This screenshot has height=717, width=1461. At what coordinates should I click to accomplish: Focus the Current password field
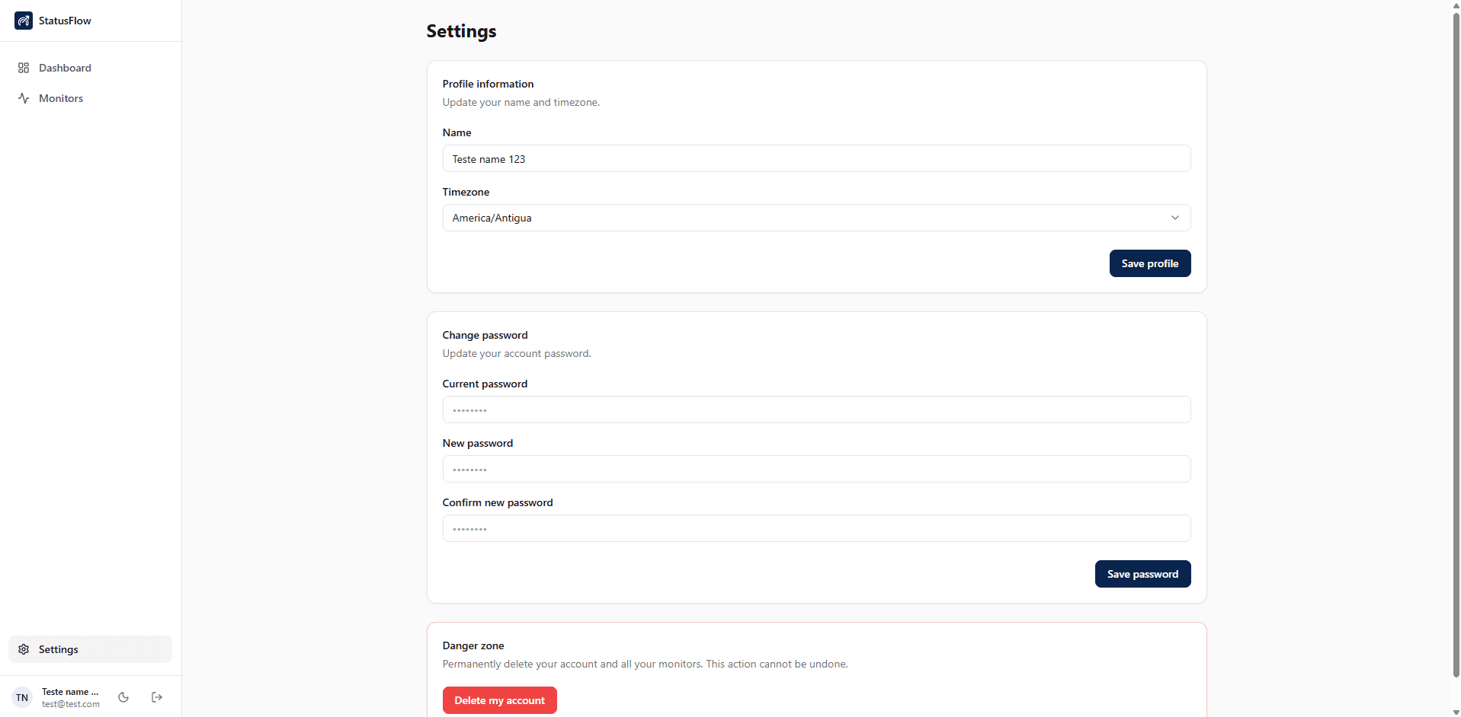tap(815, 409)
